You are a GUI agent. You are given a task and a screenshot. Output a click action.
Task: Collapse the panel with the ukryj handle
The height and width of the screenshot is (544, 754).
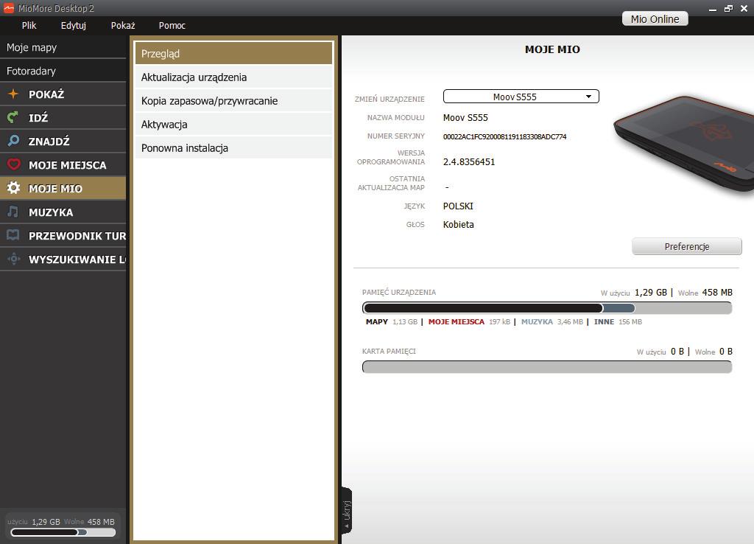347,512
